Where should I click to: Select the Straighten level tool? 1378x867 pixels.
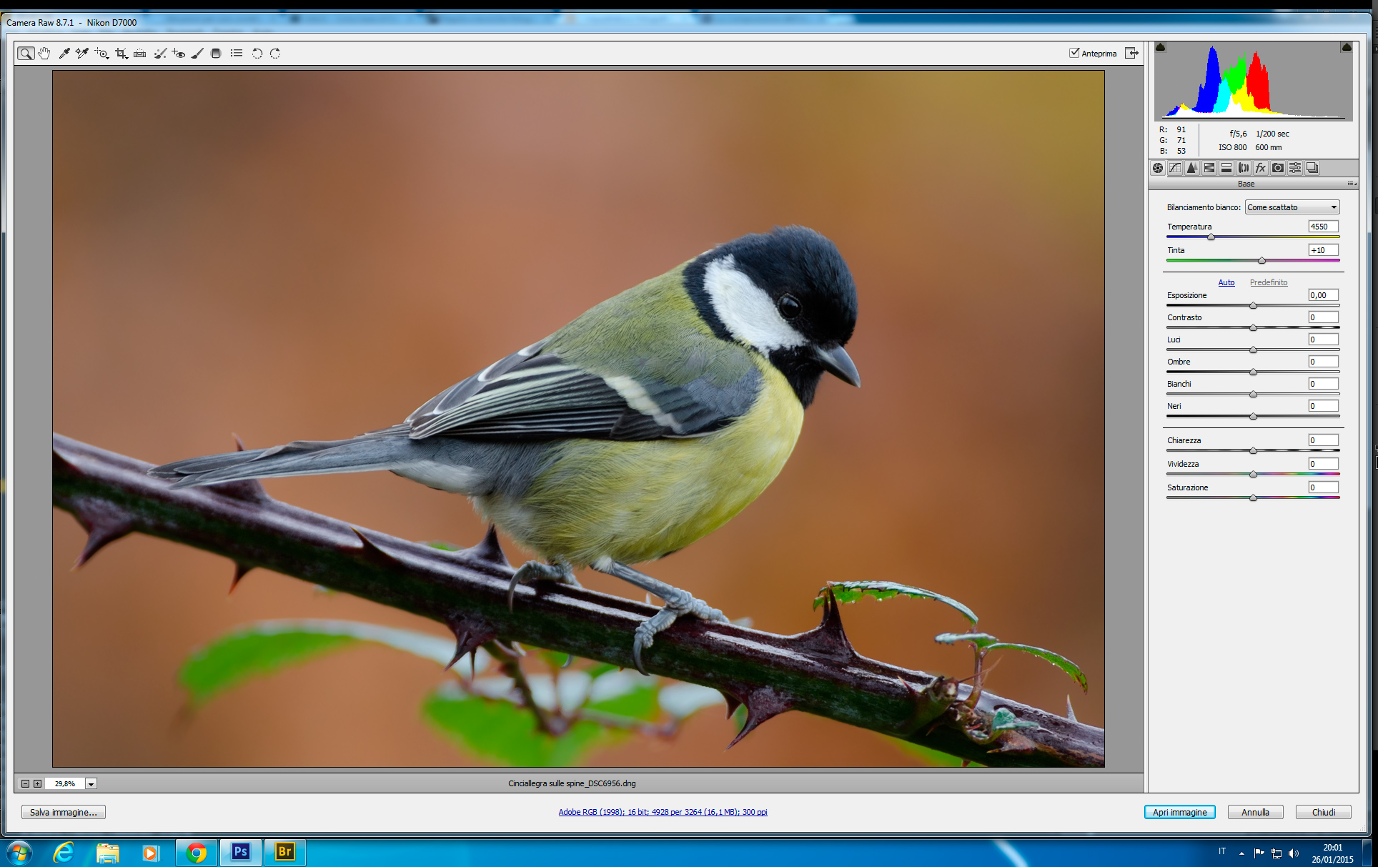point(140,54)
